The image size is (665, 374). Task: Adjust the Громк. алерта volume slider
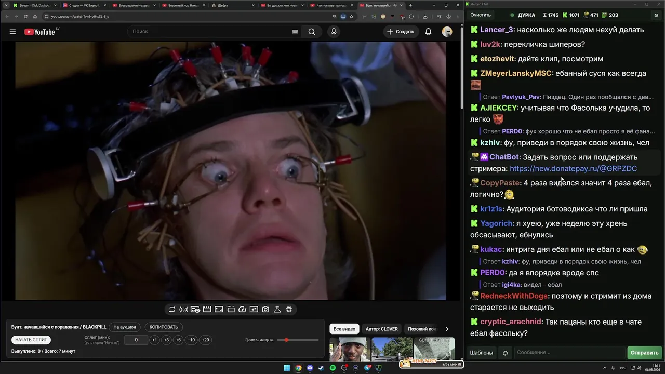pos(298,340)
